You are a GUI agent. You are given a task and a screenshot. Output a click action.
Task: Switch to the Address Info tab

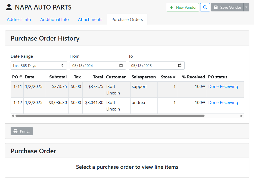pos(19,20)
